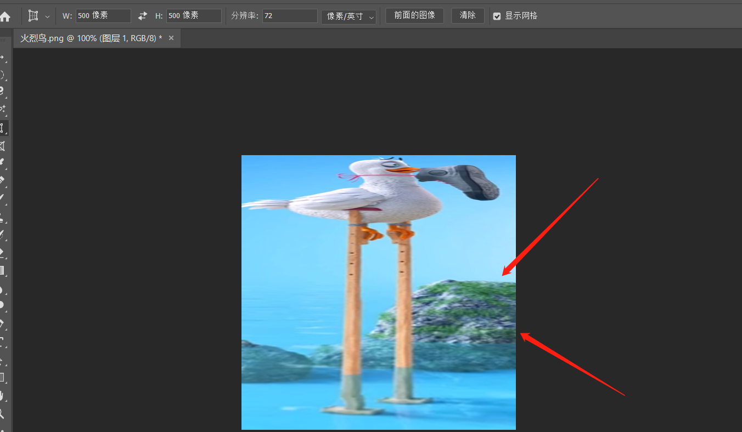742x432 pixels.
Task: Select the highlighted Perspective Crop tool
Action: 2,128
